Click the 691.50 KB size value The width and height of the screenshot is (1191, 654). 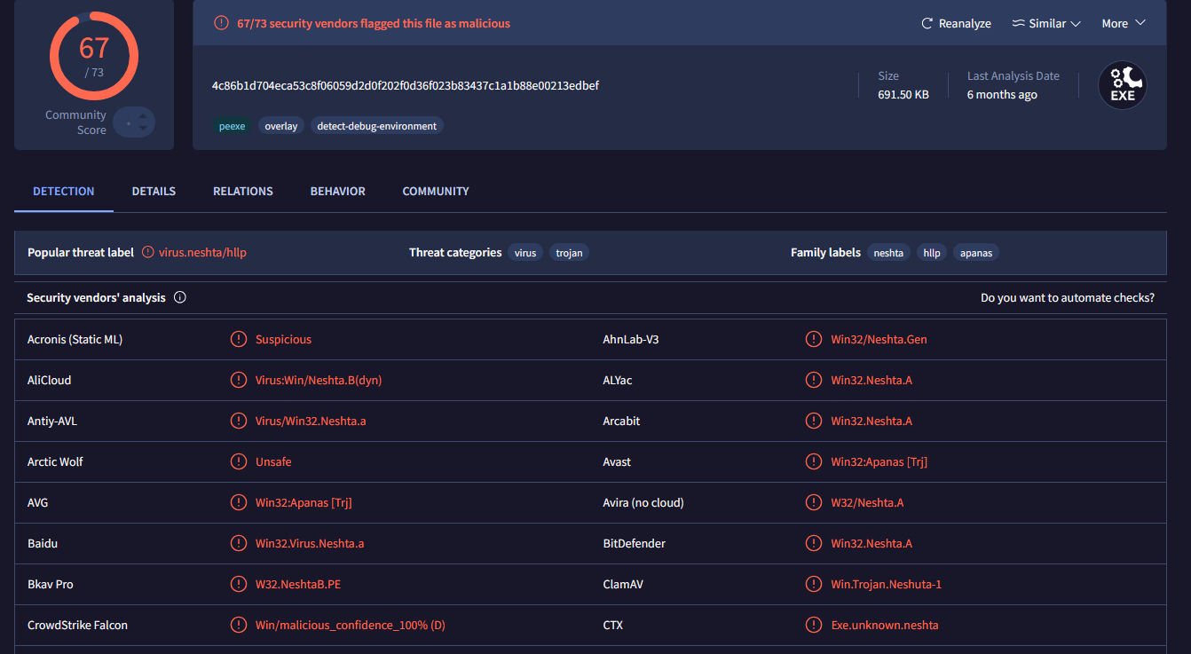(903, 95)
